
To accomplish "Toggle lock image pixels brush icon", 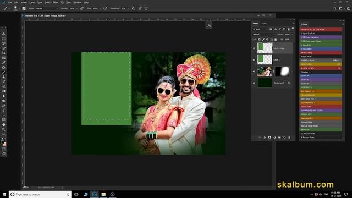I will point(263,40).
